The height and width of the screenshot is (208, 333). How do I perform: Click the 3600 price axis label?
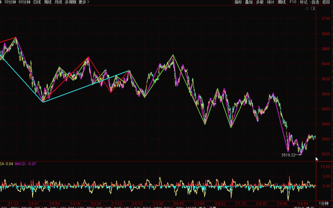[326, 94]
